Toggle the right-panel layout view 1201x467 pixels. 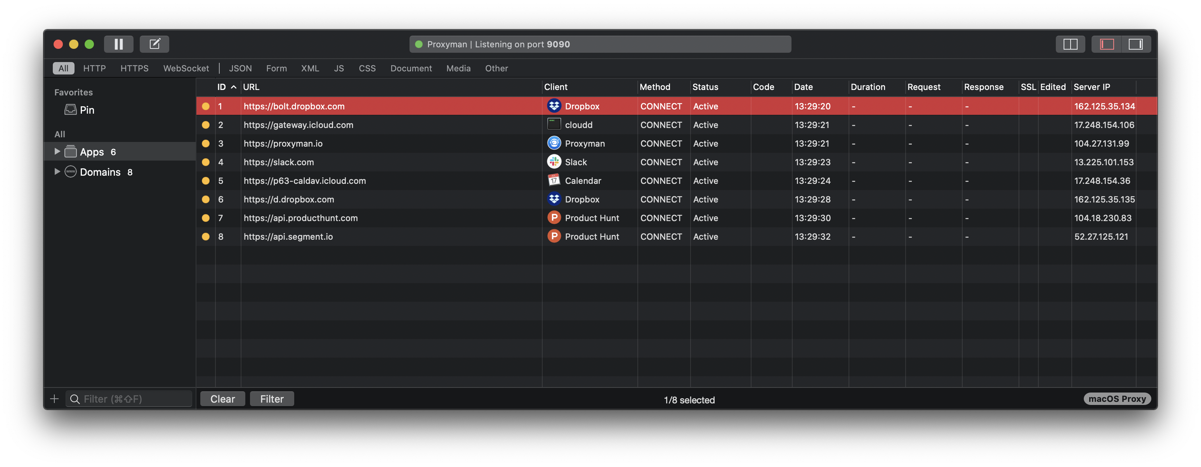tap(1136, 44)
